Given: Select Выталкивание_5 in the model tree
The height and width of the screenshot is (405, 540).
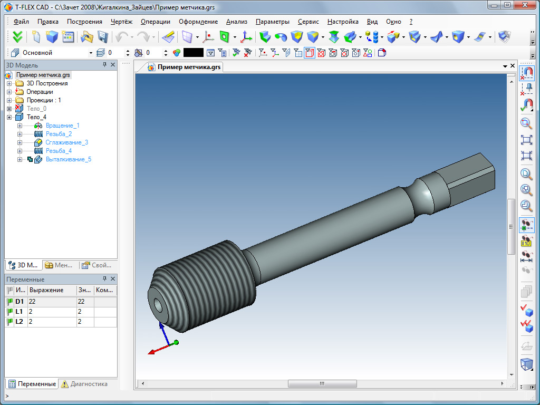Looking at the screenshot, I should click(68, 159).
